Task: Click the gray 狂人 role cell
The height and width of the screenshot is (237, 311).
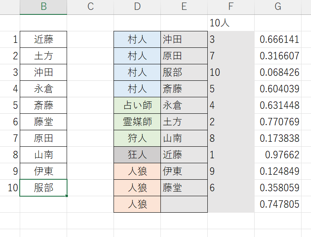Action: [x=137, y=155]
